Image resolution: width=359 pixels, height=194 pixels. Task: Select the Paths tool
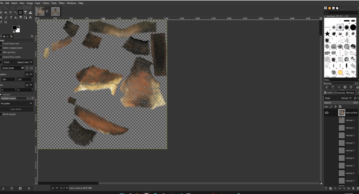tap(25, 17)
